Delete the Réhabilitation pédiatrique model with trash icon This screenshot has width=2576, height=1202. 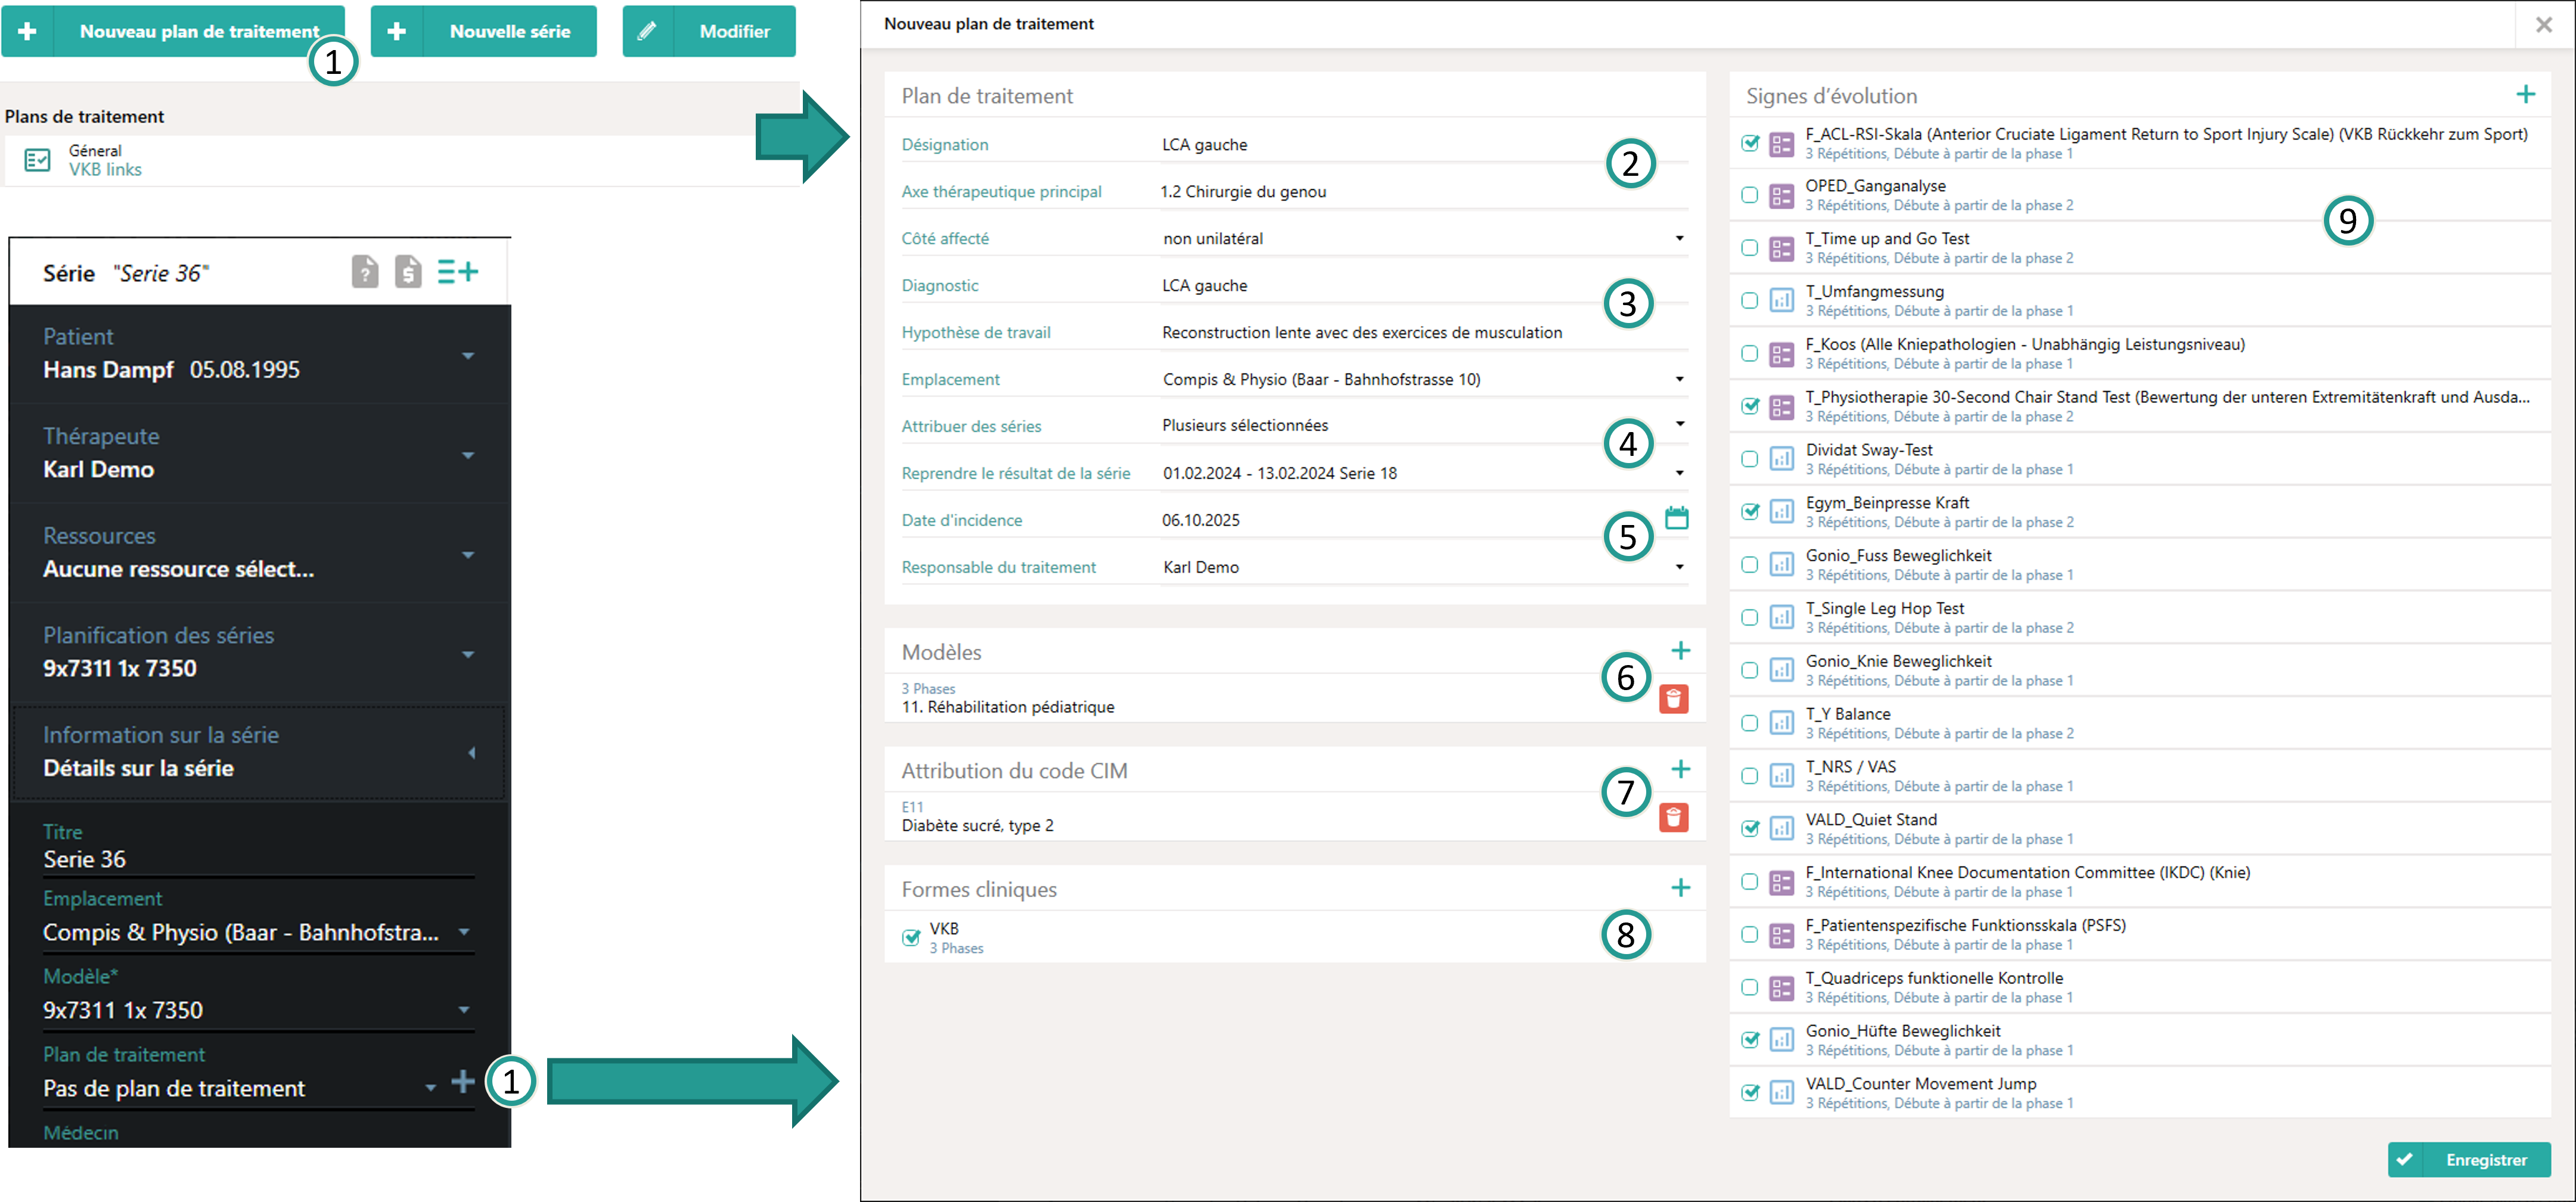1673,699
